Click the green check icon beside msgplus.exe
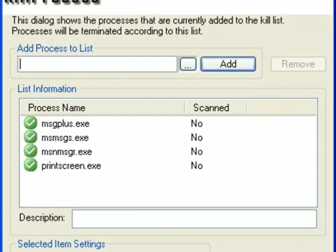The width and height of the screenshot is (336, 252). pos(30,123)
